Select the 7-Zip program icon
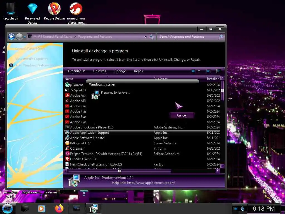 (x=67, y=90)
